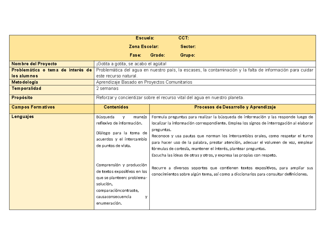Screen dimensions: 326x252
Task: Select the Grado label
Action: [x=158, y=55]
